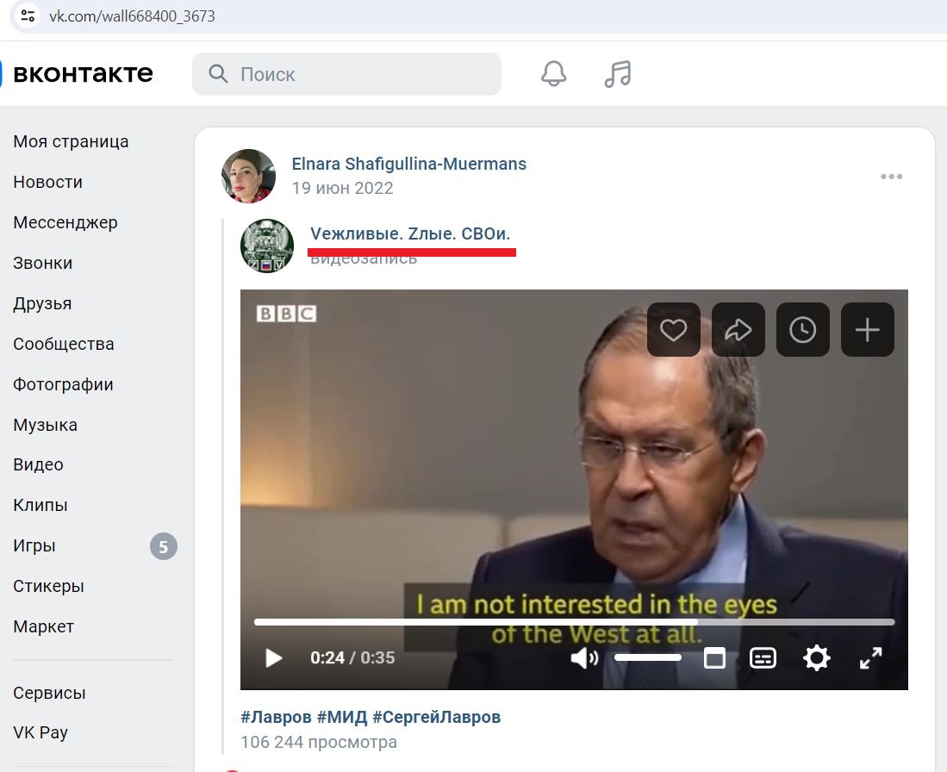Open the notifications bell icon
Image resolution: width=947 pixels, height=772 pixels.
pos(553,74)
